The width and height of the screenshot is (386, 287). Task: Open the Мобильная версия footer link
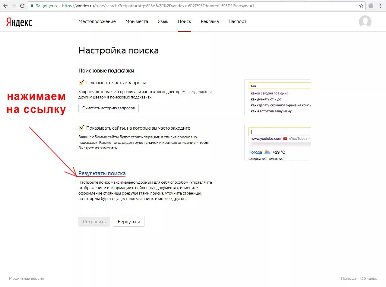pos(27,279)
